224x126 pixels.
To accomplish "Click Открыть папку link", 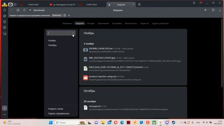I will tap(56, 109).
